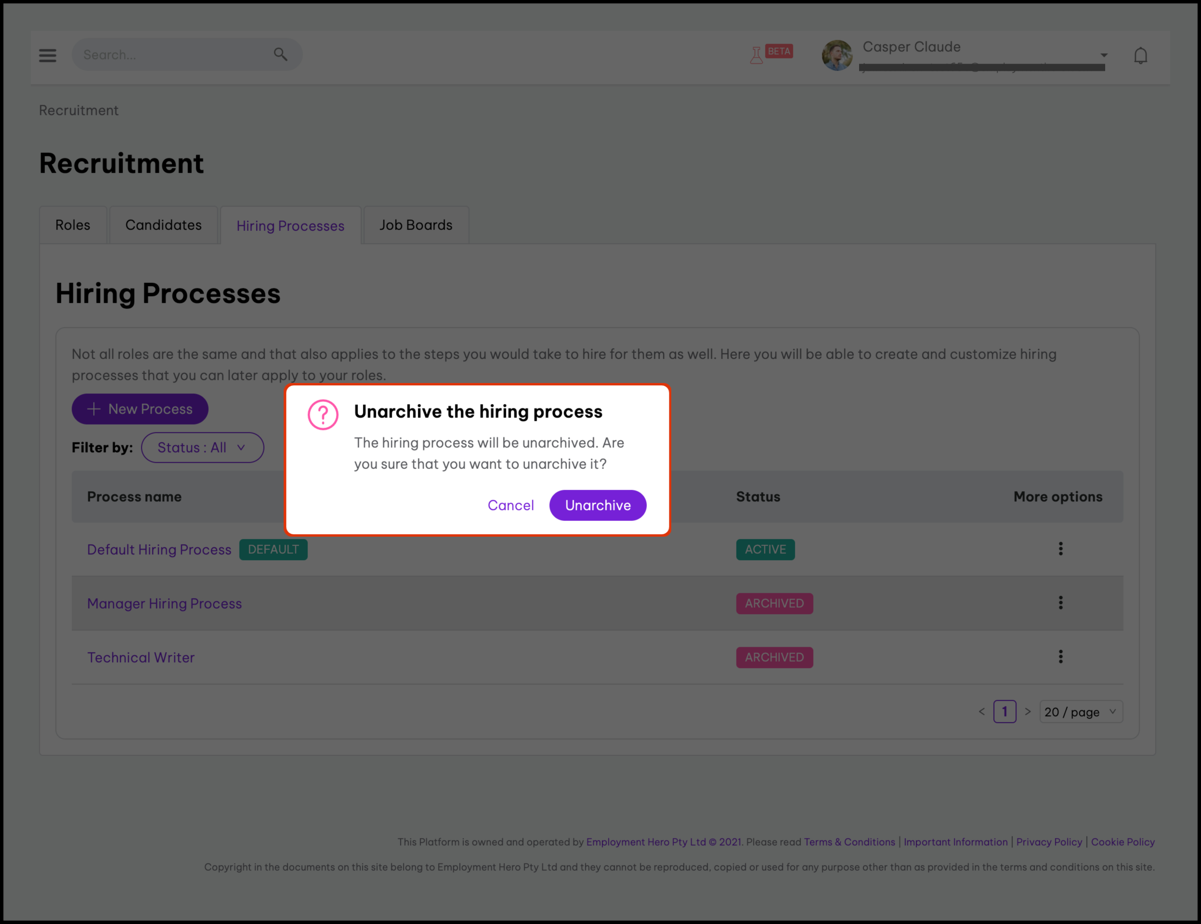Open more options for Default Hiring Process

[1060, 549]
